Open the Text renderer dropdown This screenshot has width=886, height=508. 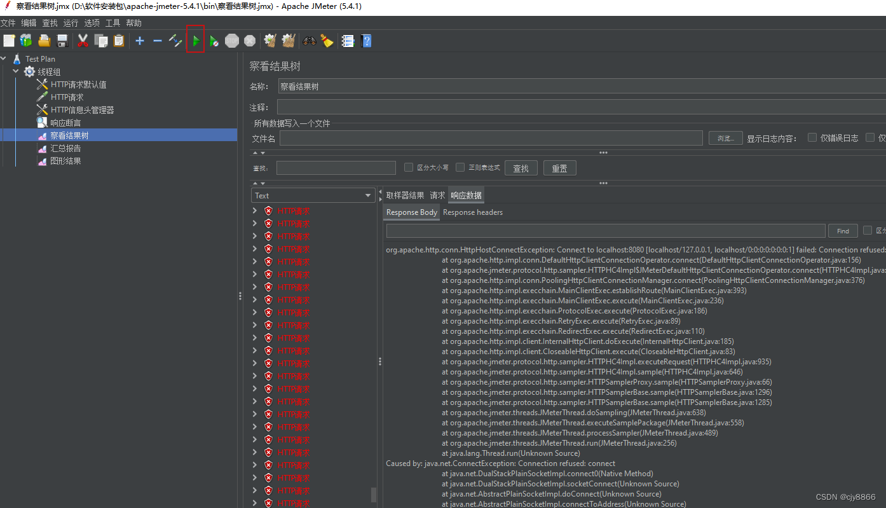click(313, 195)
